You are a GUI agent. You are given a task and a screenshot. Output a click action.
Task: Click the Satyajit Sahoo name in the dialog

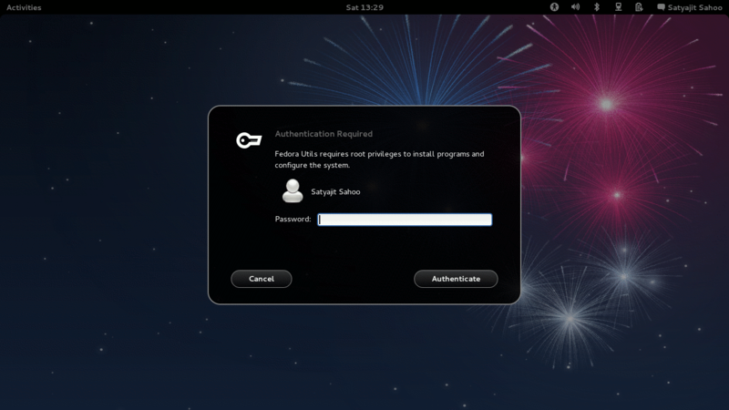pyautogui.click(x=335, y=191)
